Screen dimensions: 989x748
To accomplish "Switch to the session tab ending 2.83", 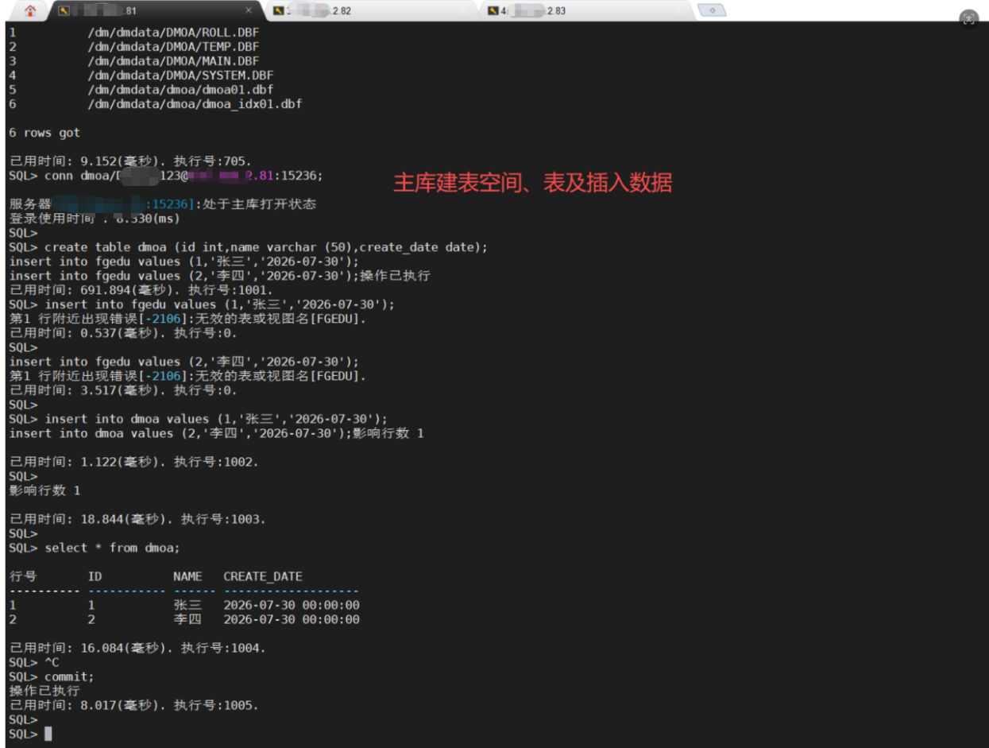I will tap(584, 10).
